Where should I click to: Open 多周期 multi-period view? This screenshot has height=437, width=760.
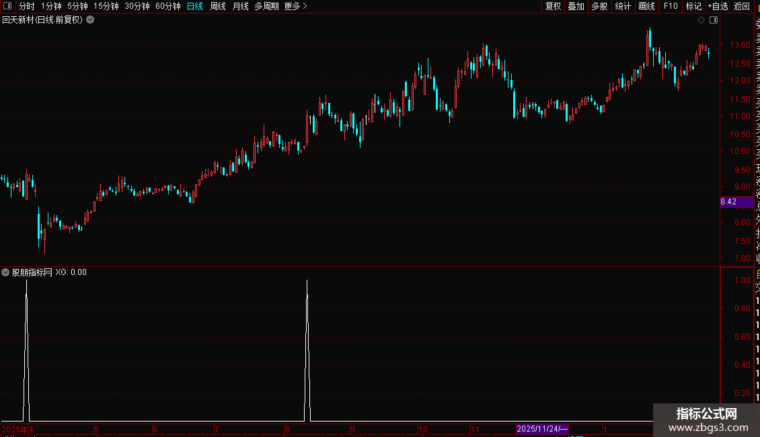pos(266,6)
